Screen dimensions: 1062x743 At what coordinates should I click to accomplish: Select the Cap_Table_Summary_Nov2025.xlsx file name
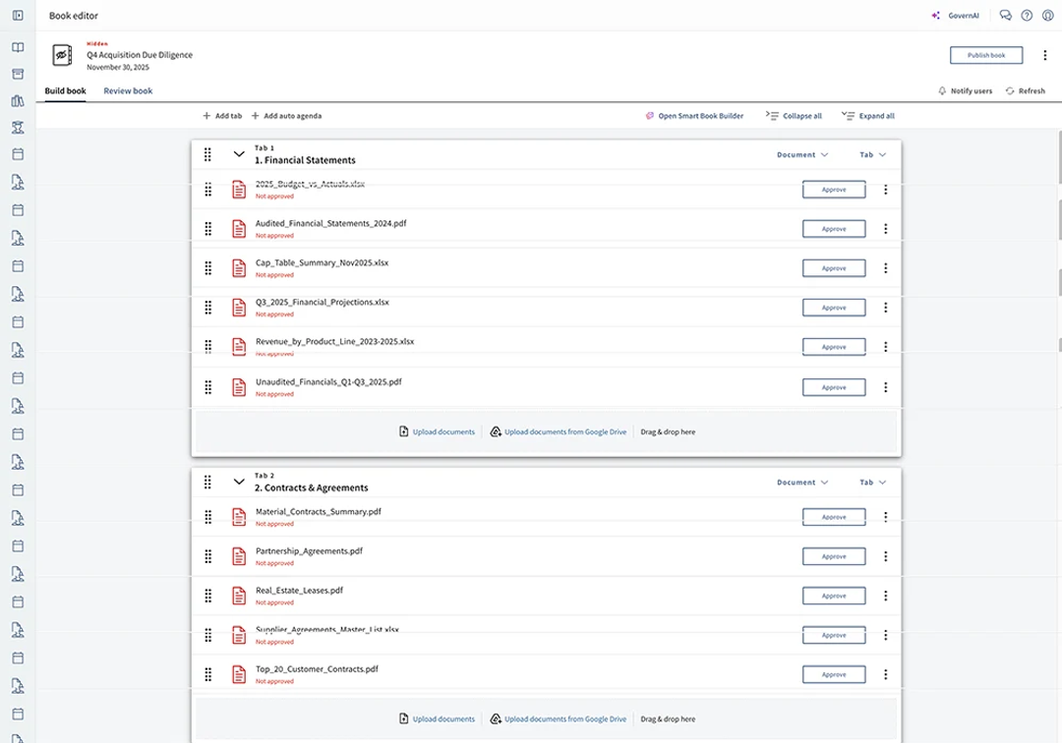point(322,262)
